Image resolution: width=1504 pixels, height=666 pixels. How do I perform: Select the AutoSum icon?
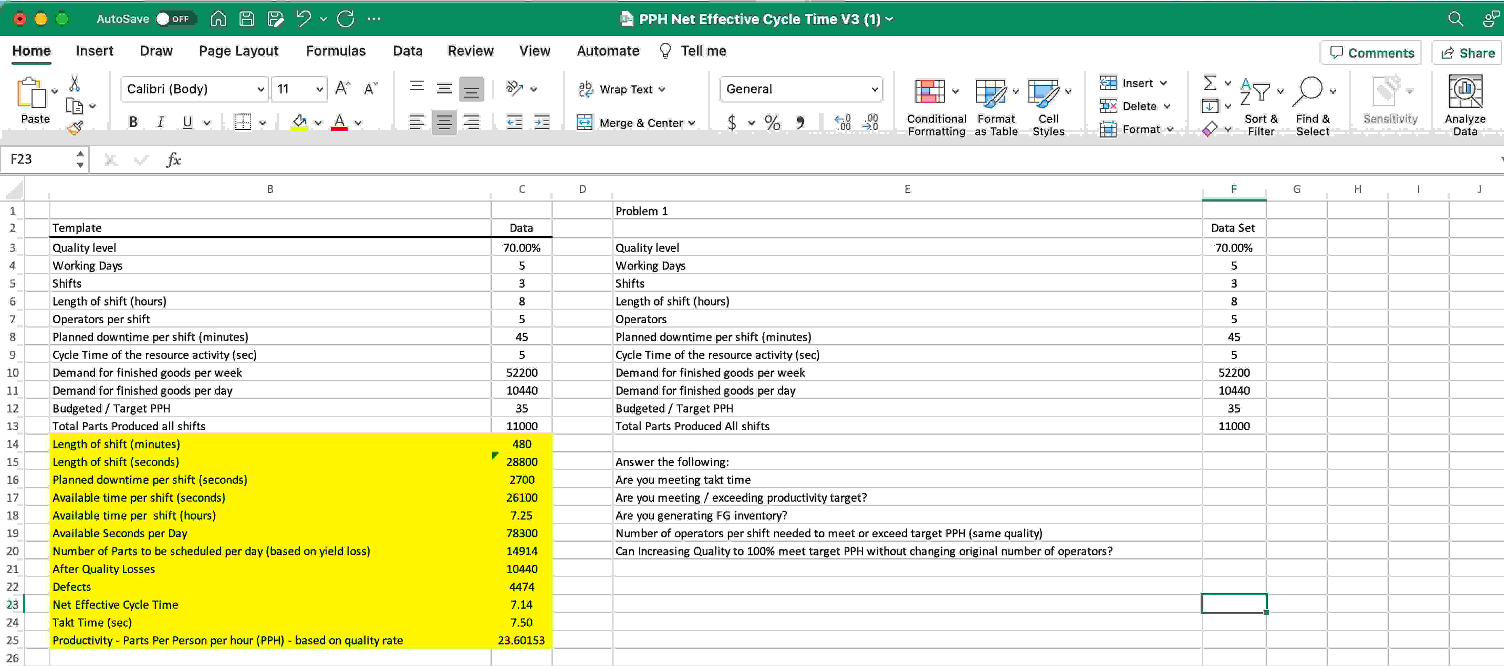1210,83
